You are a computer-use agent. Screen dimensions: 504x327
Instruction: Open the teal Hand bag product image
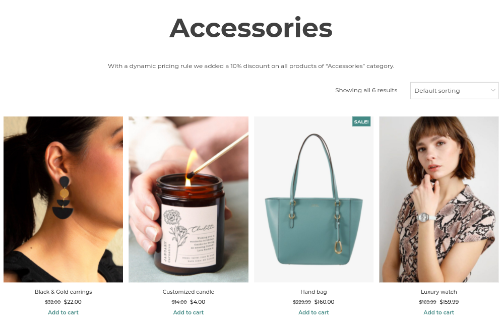pos(313,200)
